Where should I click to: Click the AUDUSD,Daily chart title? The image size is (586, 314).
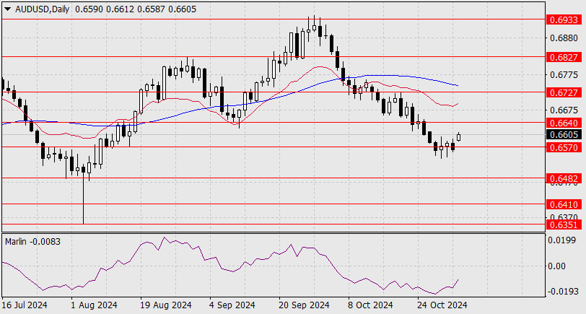click(x=42, y=9)
